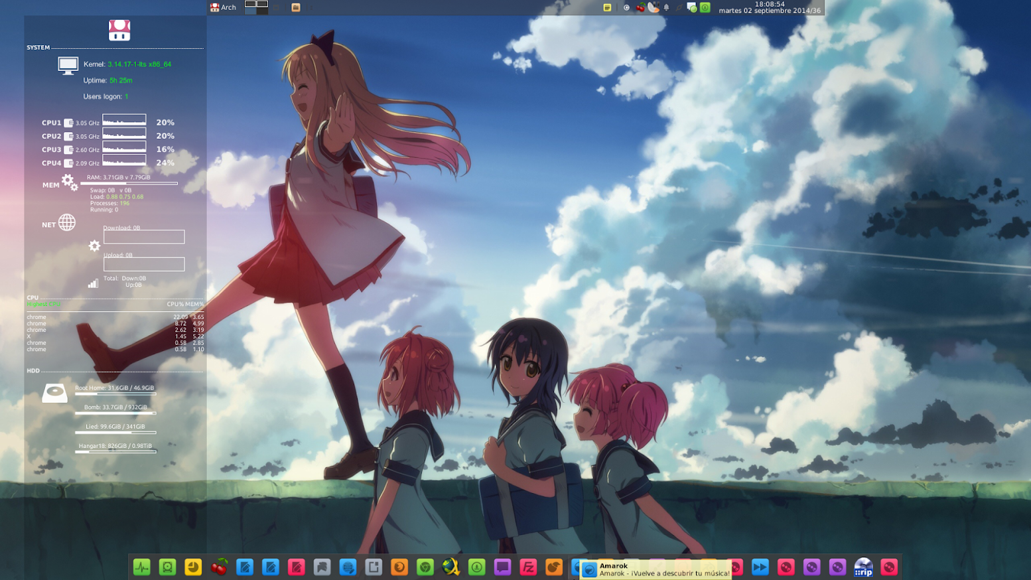1031x580 pixels.
Task: Open the last pink disc icon after rip
Action: 889,567
